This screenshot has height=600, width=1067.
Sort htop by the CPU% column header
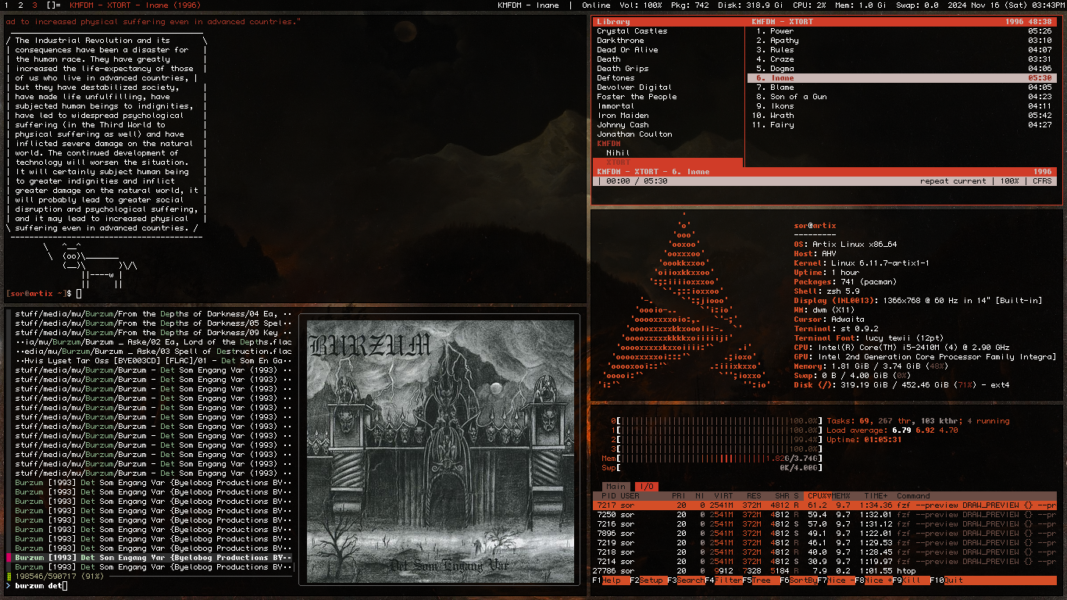tap(818, 496)
